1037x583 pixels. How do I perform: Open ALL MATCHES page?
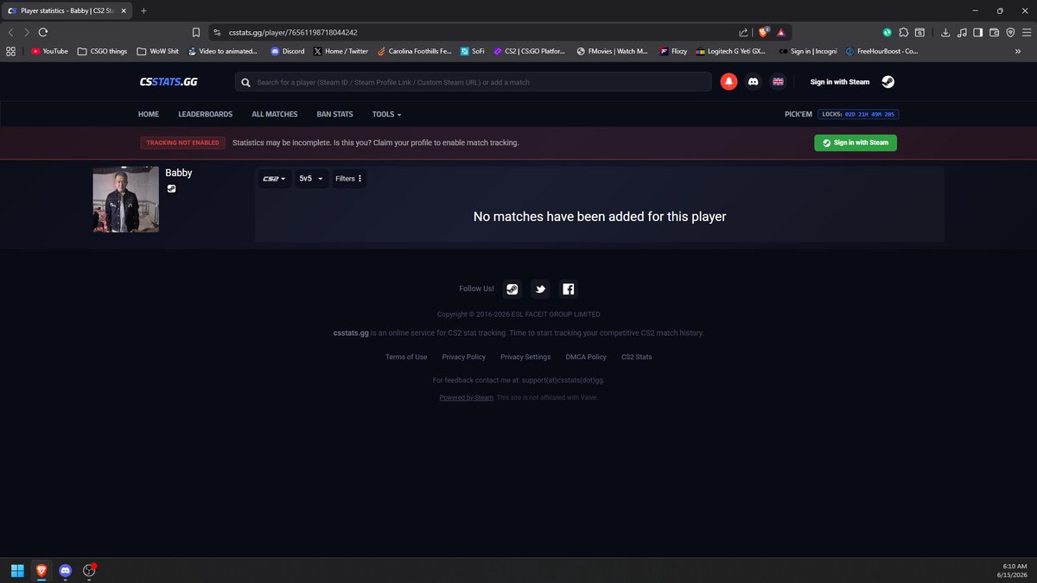pos(275,114)
